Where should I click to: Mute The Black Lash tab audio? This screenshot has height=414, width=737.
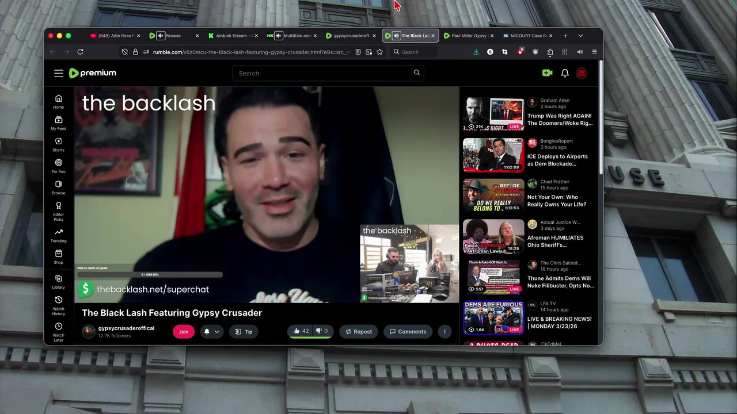tap(396, 36)
